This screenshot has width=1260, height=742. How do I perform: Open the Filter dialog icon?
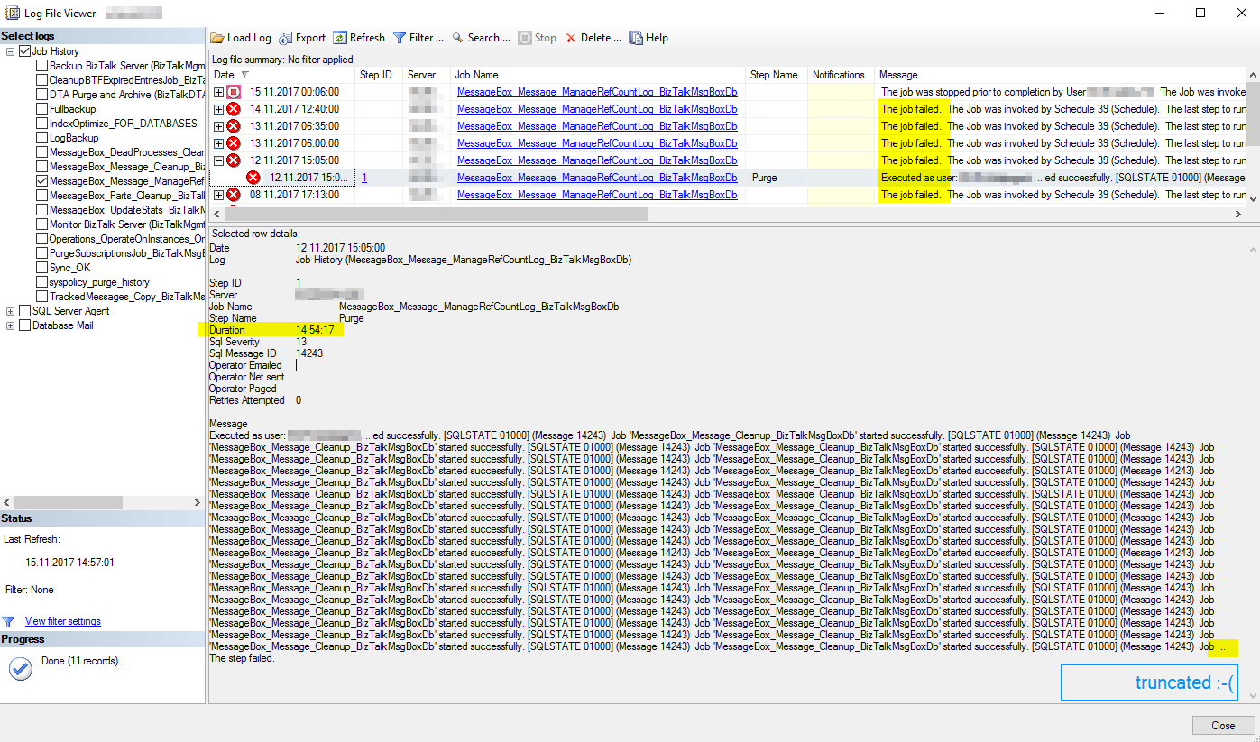coord(399,37)
